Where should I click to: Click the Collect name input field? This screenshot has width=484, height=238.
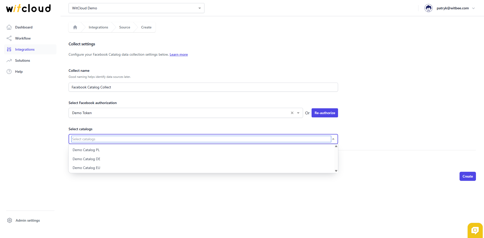[x=203, y=87]
